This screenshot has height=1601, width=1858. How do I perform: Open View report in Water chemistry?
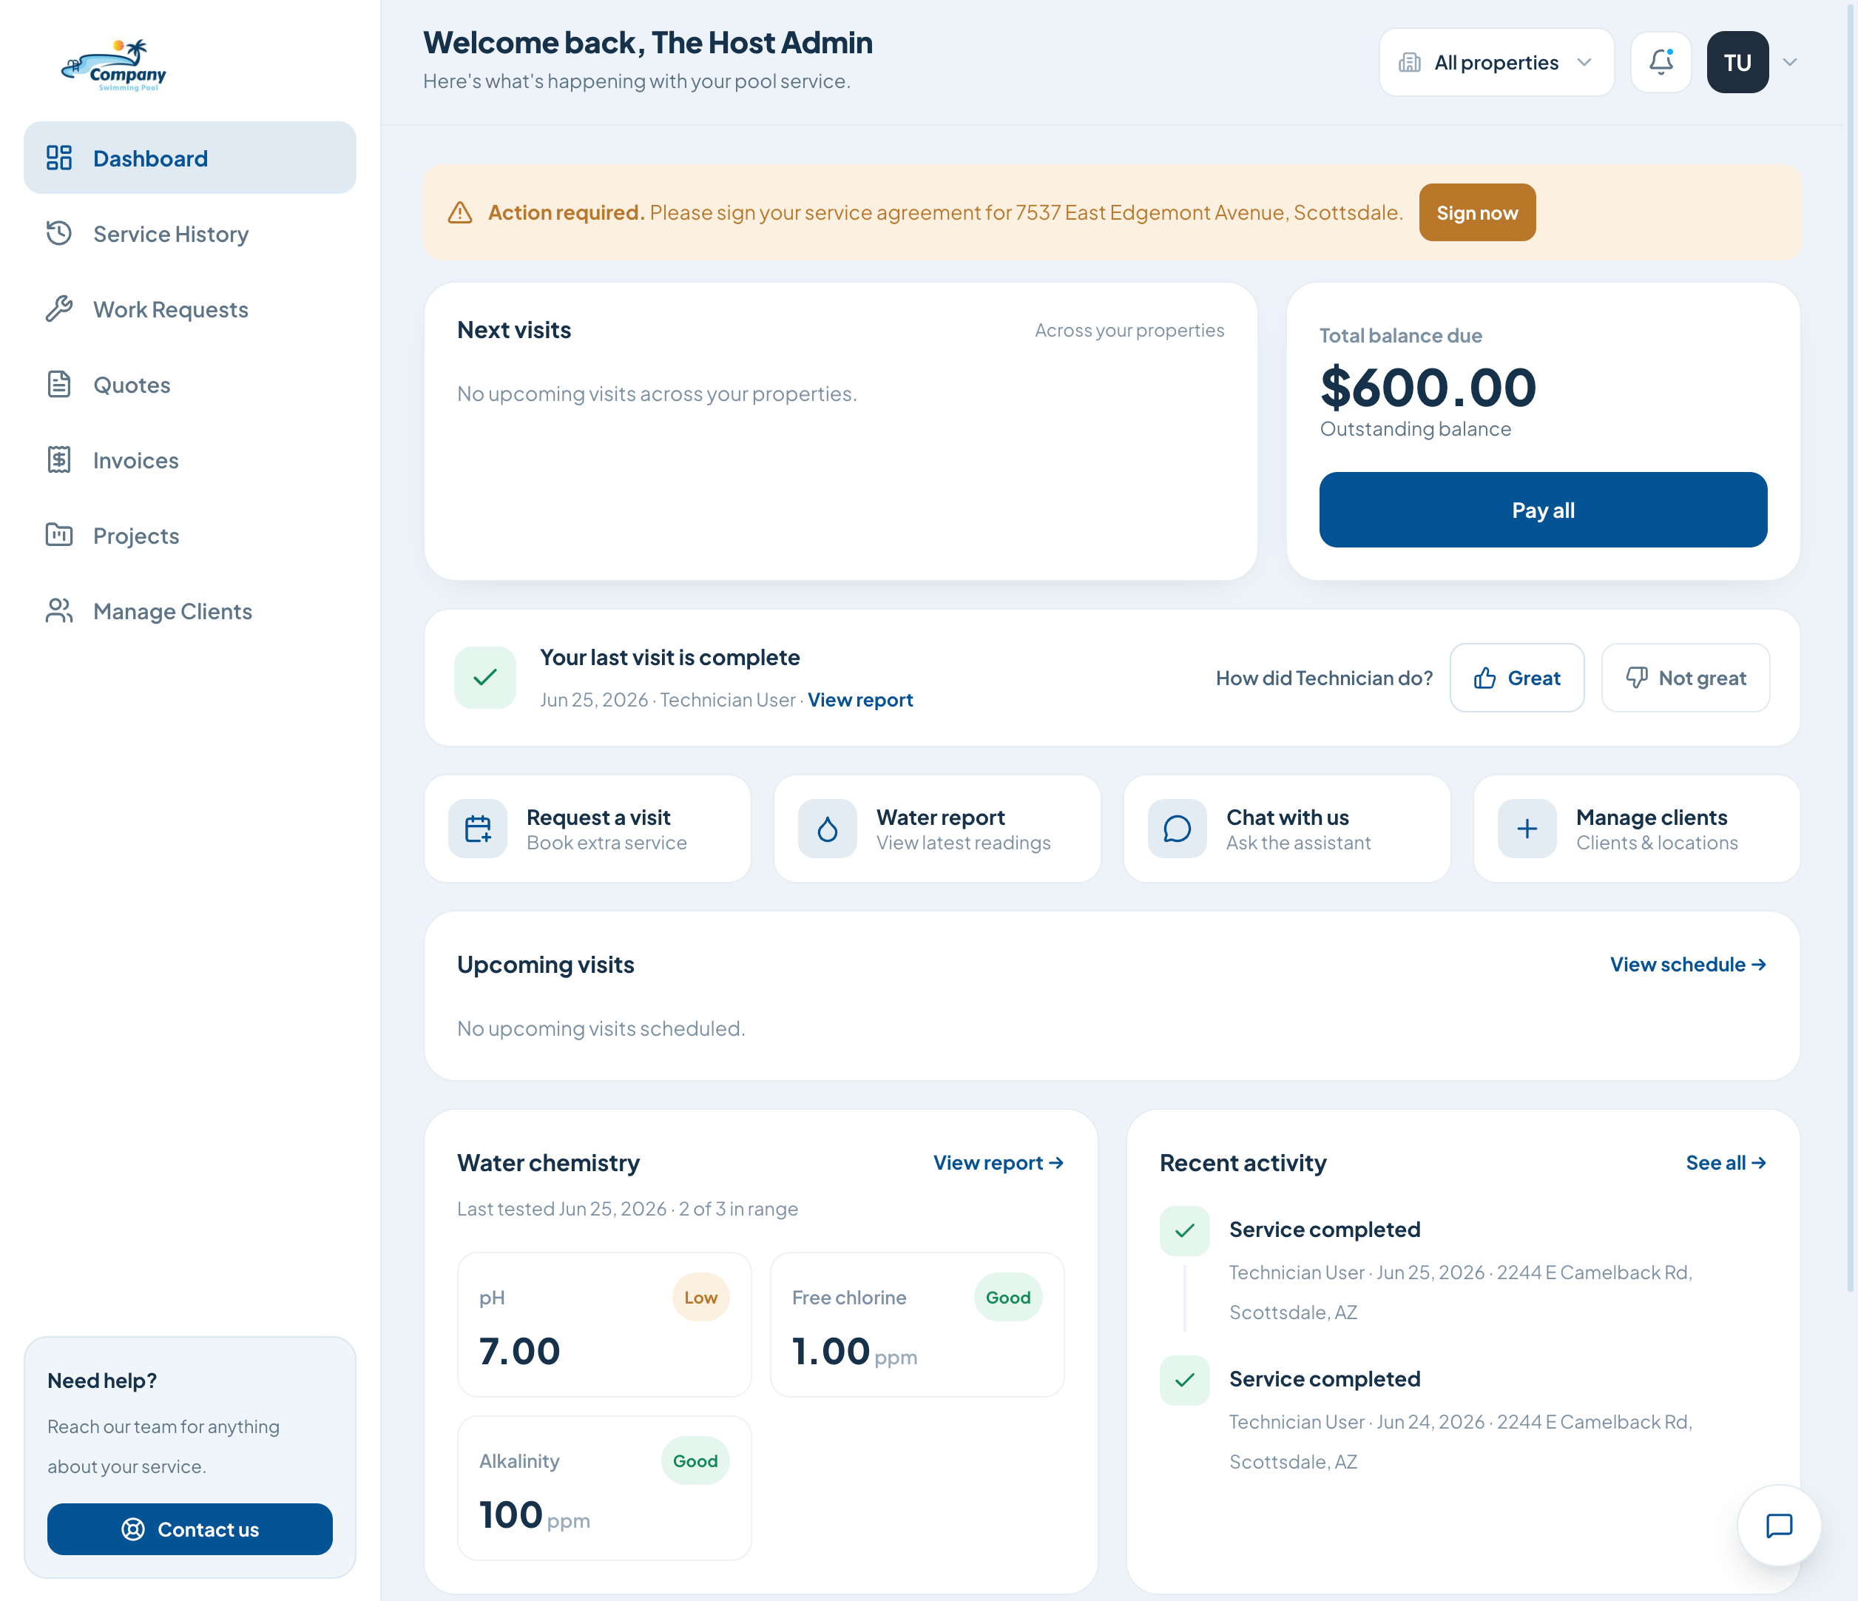pos(998,1162)
